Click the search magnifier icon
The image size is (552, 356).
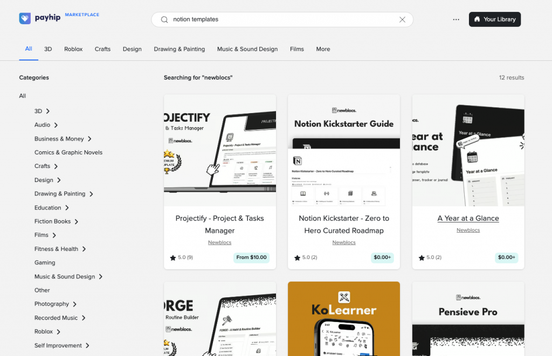[x=164, y=19]
